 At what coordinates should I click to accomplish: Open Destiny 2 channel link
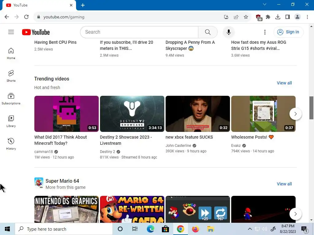coord(108,152)
